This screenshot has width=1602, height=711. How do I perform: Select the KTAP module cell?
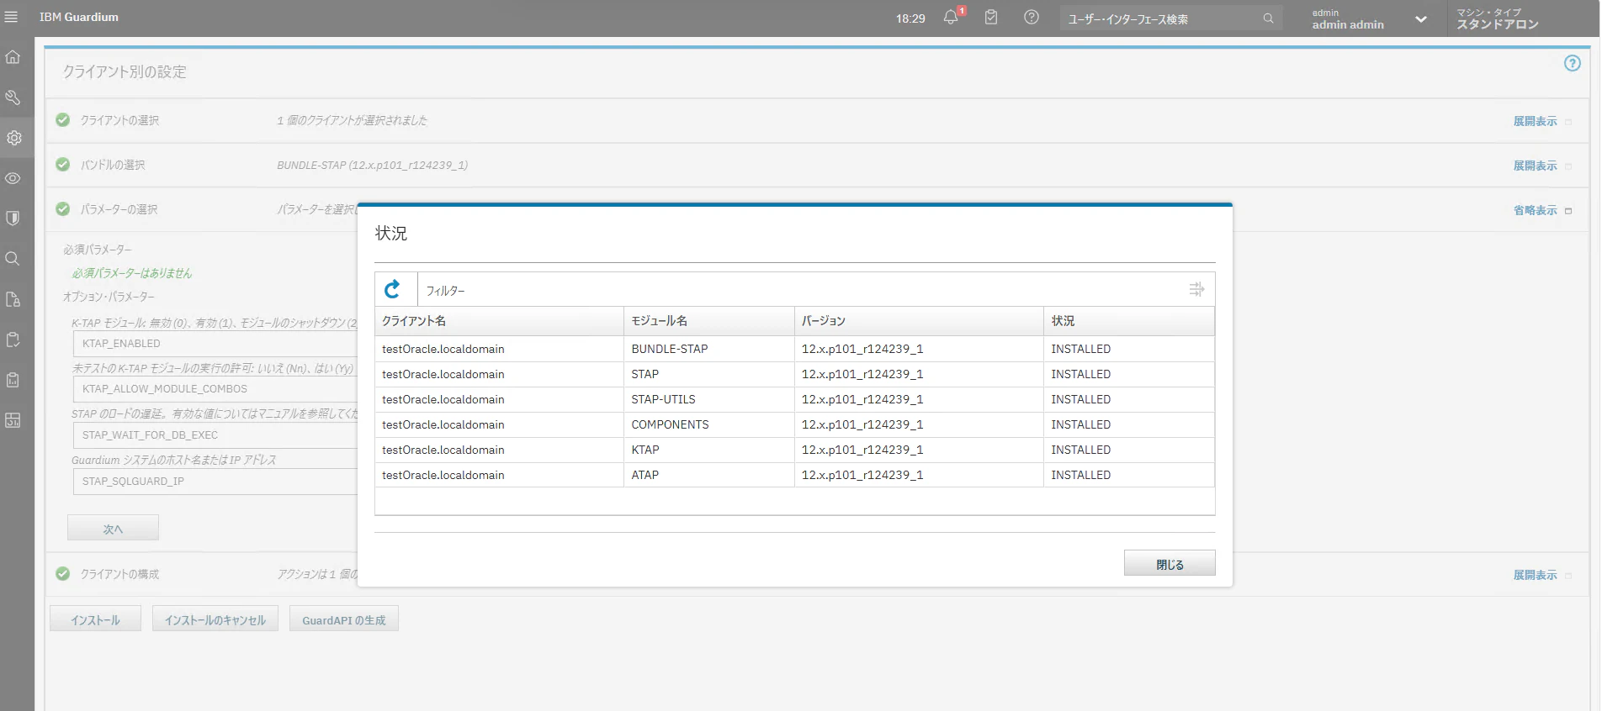pos(709,450)
